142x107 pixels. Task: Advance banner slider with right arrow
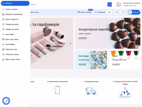[70, 43]
